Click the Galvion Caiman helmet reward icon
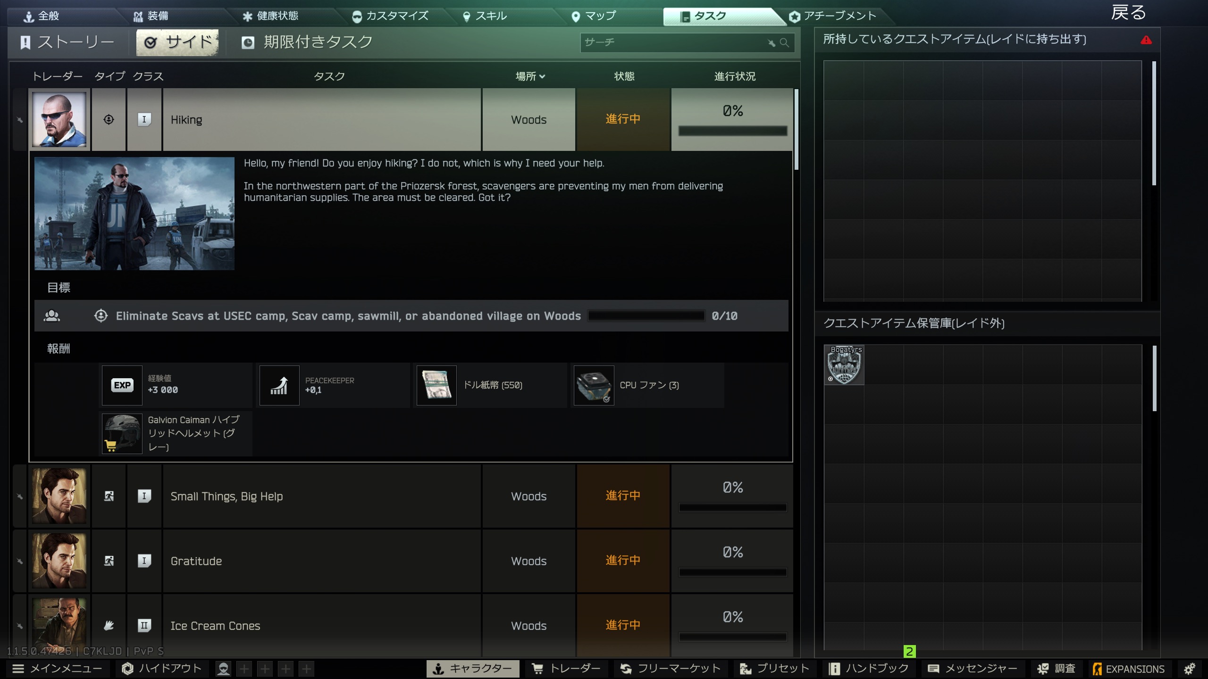Viewport: 1208px width, 679px height. click(x=122, y=434)
